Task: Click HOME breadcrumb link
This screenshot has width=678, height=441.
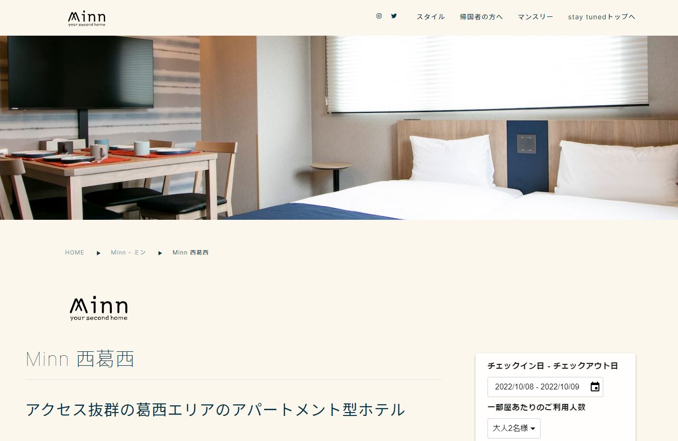Action: 75,253
